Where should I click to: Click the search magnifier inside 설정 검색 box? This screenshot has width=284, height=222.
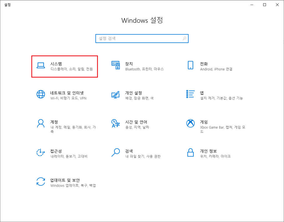pyautogui.click(x=184, y=39)
